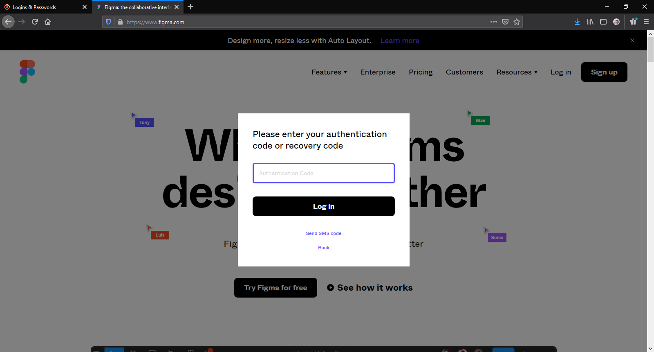Toggle the sidebar view icon
This screenshot has width=654, height=352.
603,22
